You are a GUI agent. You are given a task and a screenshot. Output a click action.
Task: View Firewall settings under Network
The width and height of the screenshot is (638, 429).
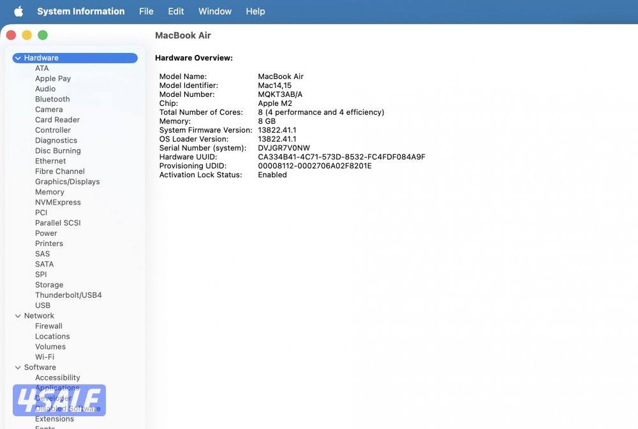pyautogui.click(x=48, y=326)
